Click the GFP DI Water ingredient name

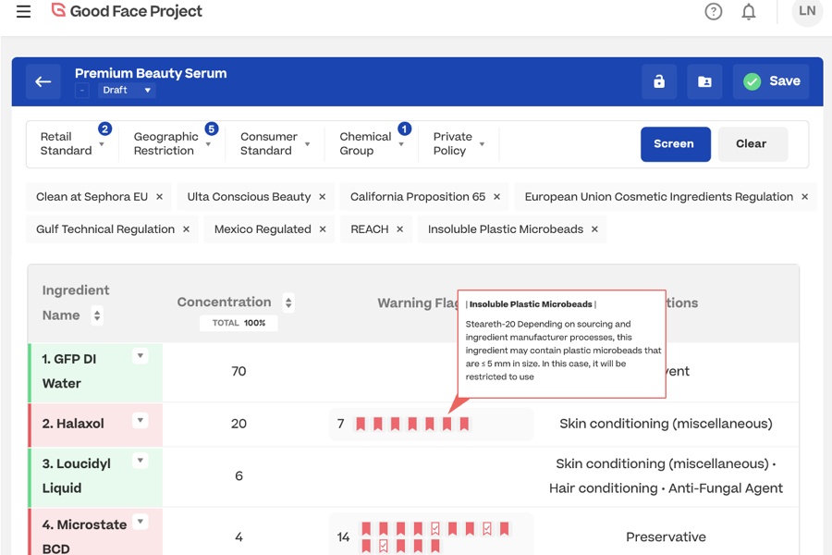pos(69,371)
